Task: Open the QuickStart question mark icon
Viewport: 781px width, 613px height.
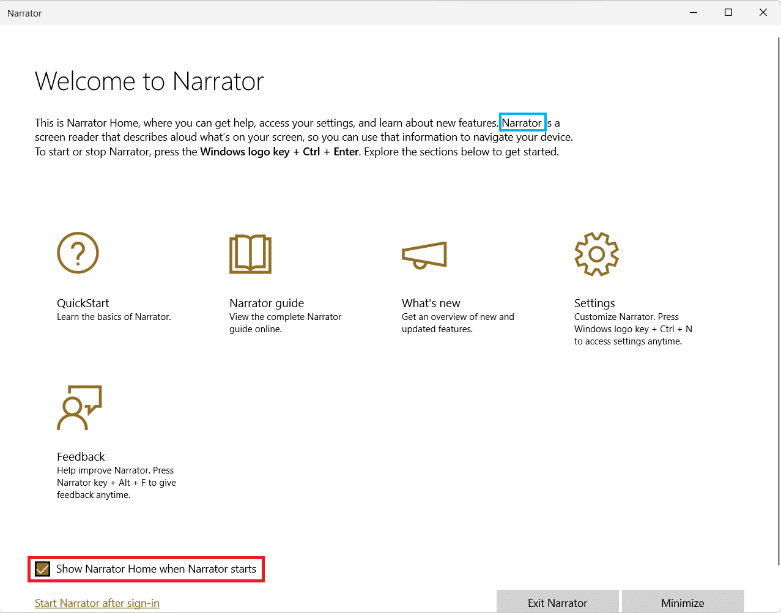Action: pos(78,253)
